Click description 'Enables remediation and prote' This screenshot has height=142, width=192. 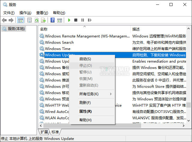(159, 61)
